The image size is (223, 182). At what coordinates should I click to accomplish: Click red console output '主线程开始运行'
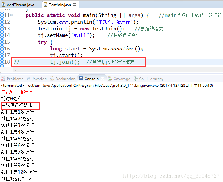pyautogui.click(x=17, y=92)
